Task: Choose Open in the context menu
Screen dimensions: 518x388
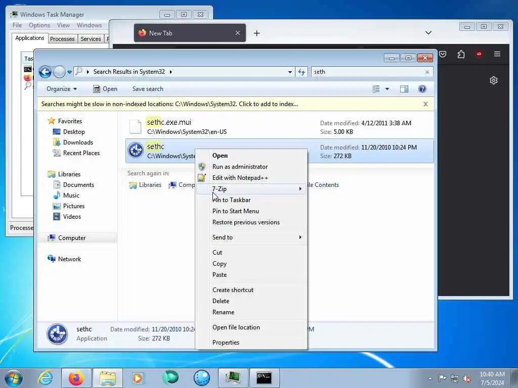Action: (251, 156)
